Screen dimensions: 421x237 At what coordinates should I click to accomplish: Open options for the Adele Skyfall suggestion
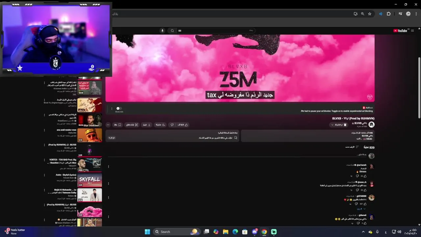pyautogui.click(x=44, y=175)
